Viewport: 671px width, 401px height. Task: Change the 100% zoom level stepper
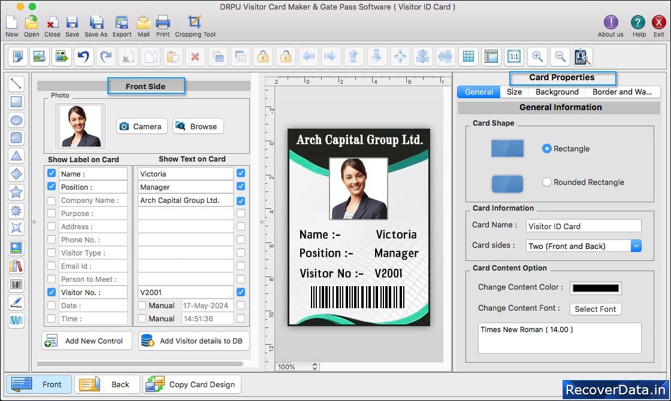[315, 366]
